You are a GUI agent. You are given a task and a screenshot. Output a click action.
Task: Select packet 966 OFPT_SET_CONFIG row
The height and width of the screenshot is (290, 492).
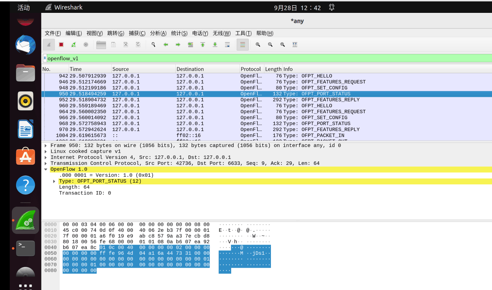[266, 117]
